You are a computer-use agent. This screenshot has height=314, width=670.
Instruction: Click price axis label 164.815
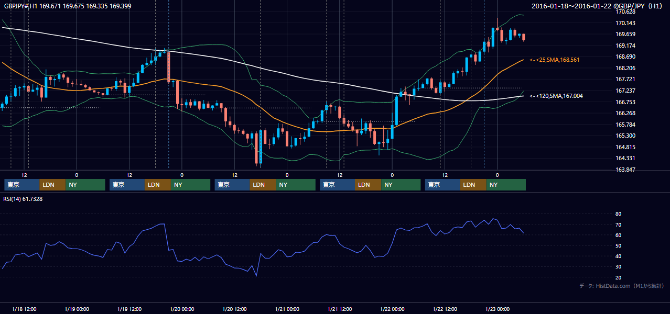pos(625,147)
